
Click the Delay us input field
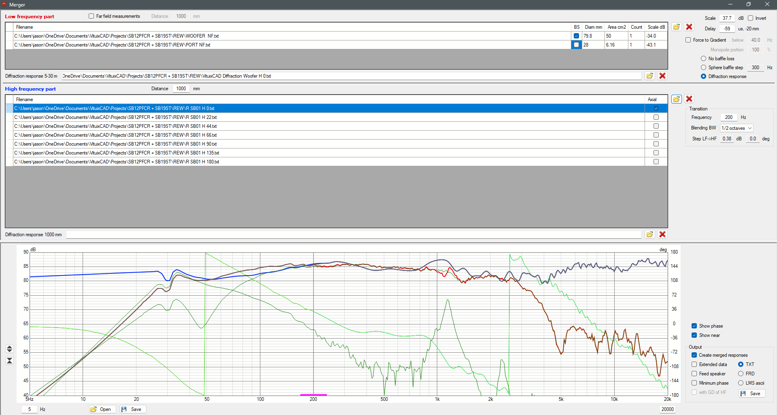click(727, 29)
